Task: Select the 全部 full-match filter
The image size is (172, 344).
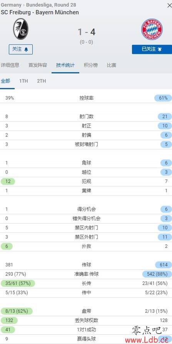Action: (x=5, y=81)
